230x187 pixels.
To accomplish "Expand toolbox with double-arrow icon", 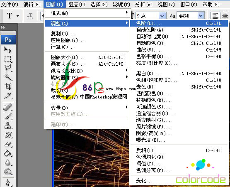I will 3,27.
